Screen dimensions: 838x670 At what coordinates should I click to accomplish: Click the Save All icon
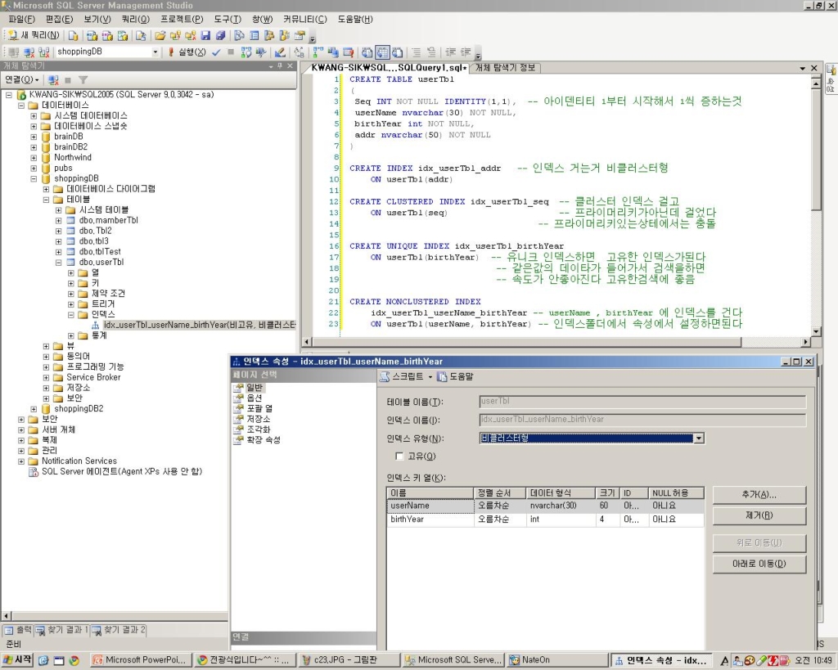click(x=220, y=35)
